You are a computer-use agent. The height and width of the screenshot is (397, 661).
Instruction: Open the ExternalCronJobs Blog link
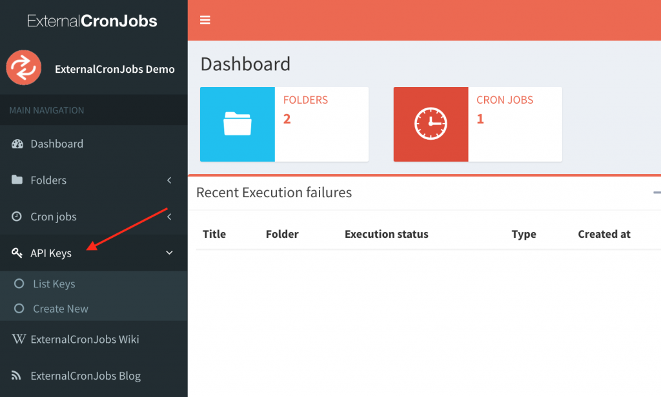(94, 376)
